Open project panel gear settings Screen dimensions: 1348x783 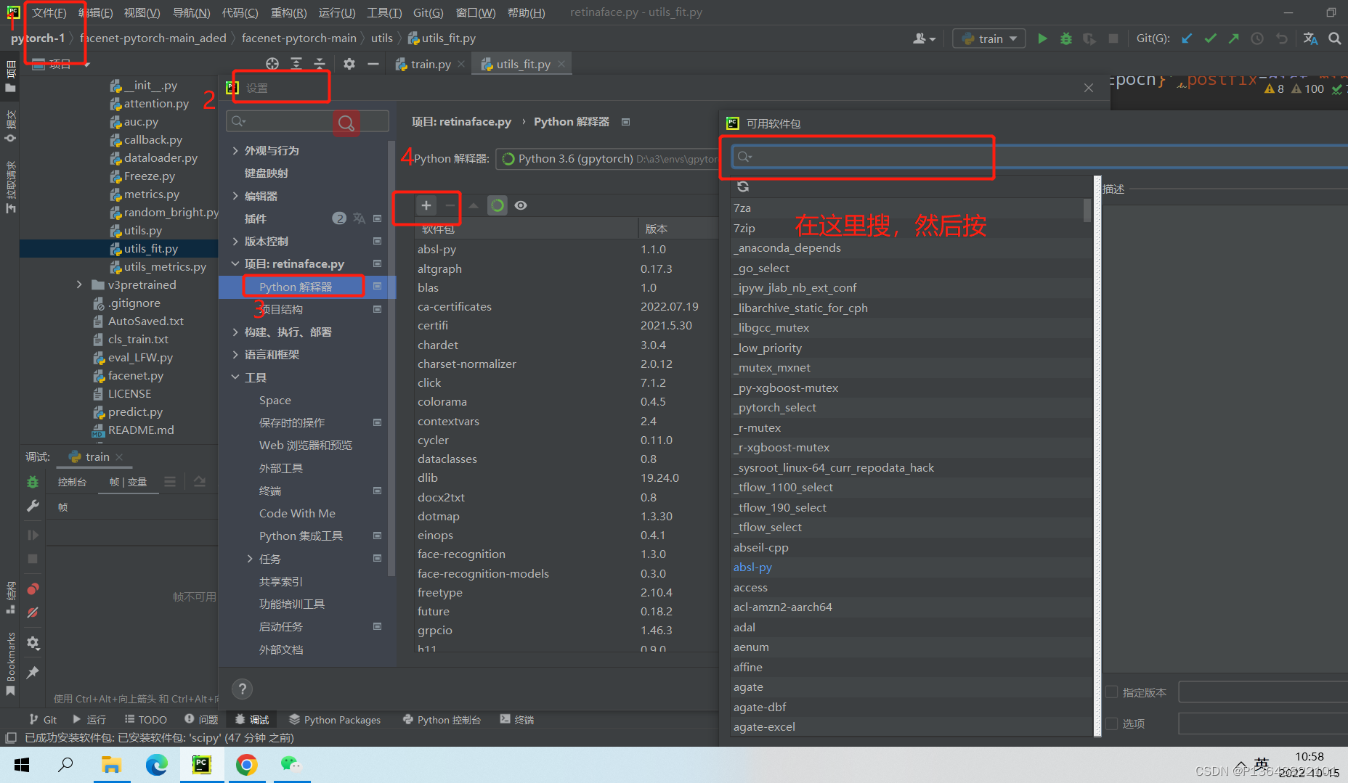(x=349, y=64)
